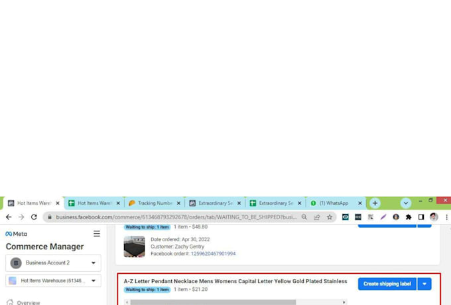
Task: Click the Waiting to ship badge on $48.80 order
Action: click(147, 227)
